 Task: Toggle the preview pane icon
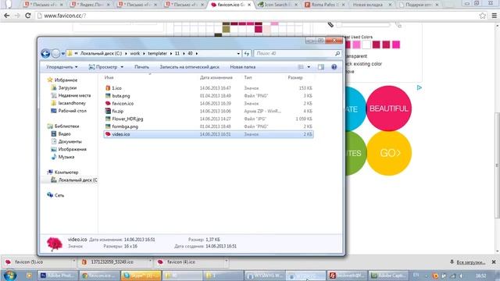click(x=321, y=67)
